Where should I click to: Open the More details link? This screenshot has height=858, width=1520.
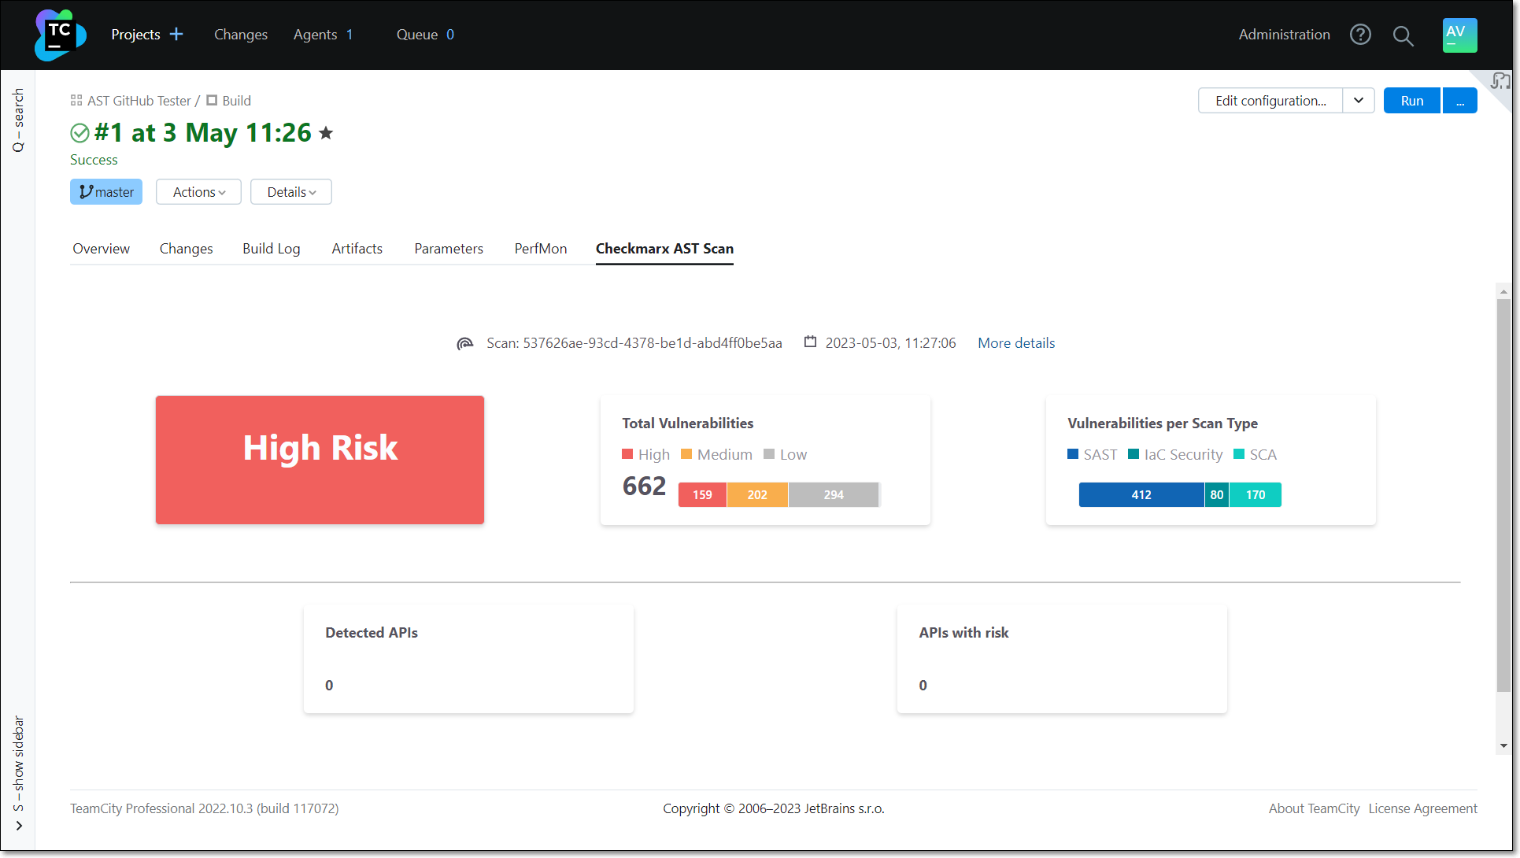pyautogui.click(x=1016, y=343)
